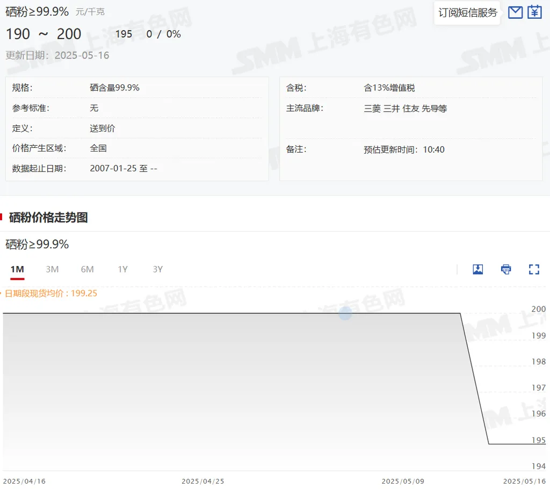This screenshot has width=550, height=489.
Task: Click the 预估更新时间 10:40 remark
Action: click(x=404, y=149)
